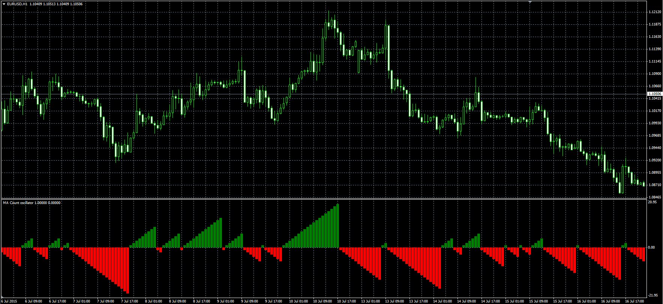Click the 1.10900 price axis label
This screenshot has width=663, height=304.
point(655,74)
